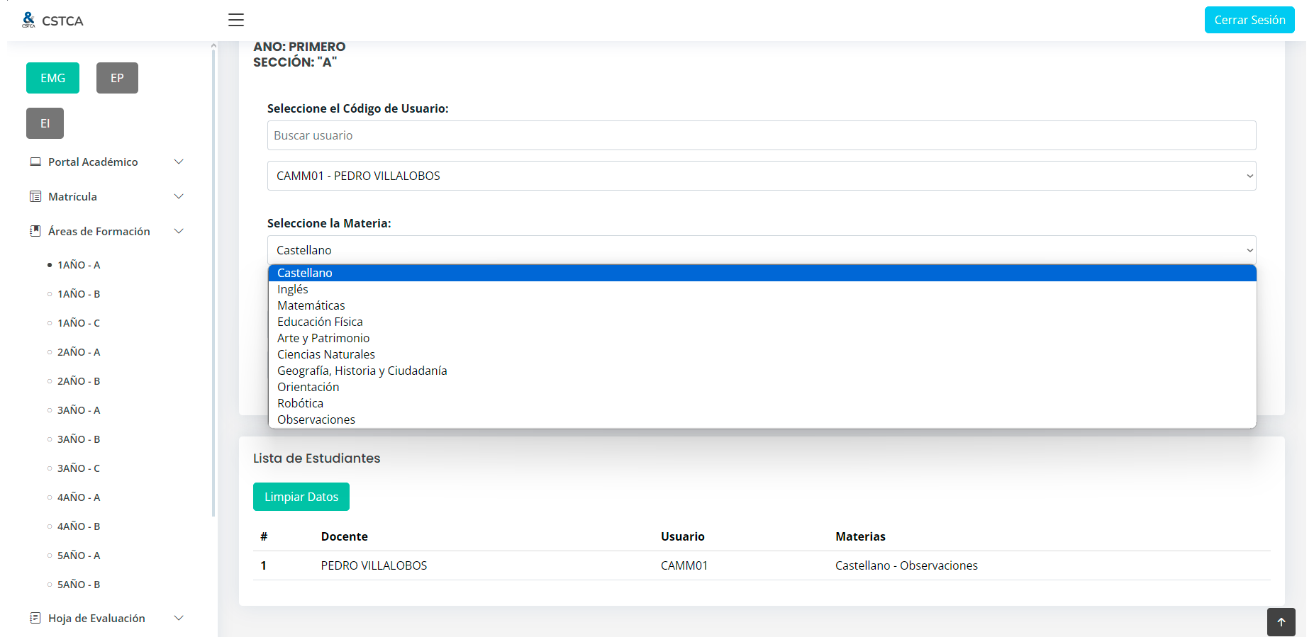Open the 2AÑO - A section

point(79,352)
